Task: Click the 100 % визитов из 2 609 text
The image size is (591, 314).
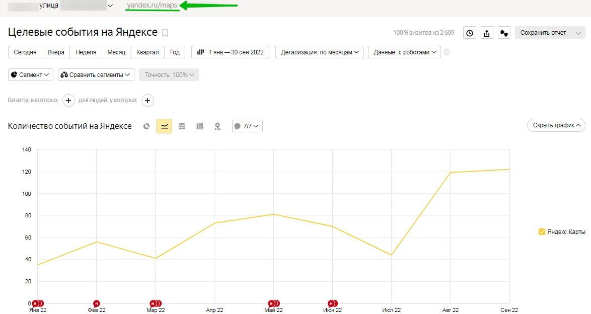Action: pyautogui.click(x=424, y=33)
